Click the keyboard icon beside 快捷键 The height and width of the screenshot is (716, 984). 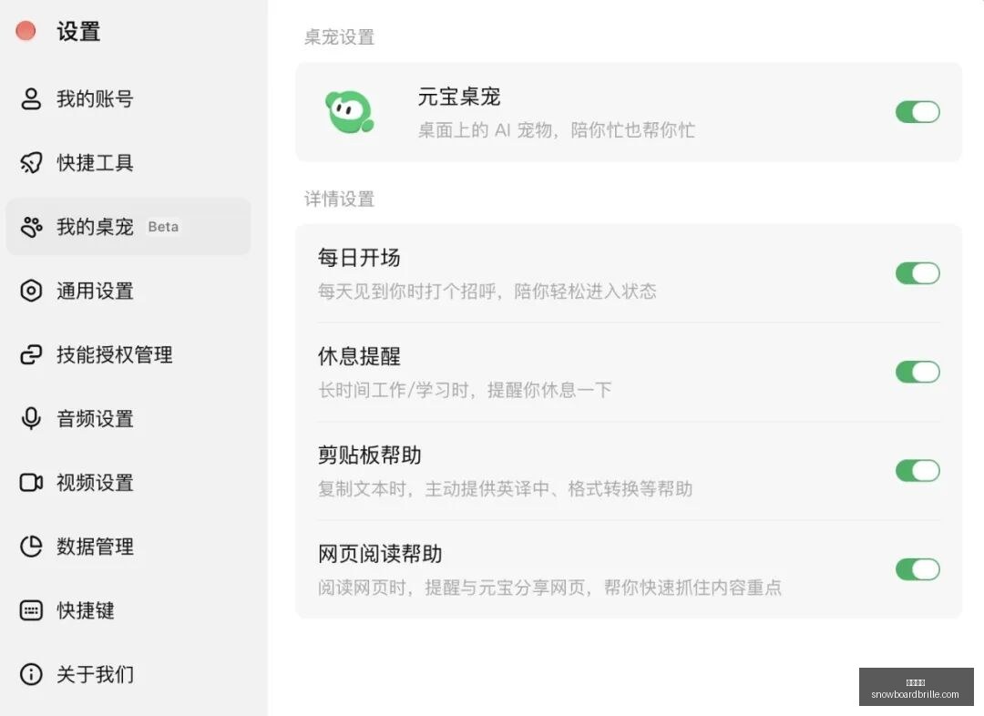(x=31, y=610)
